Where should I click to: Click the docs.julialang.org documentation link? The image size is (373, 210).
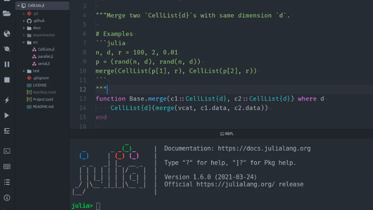264,149
